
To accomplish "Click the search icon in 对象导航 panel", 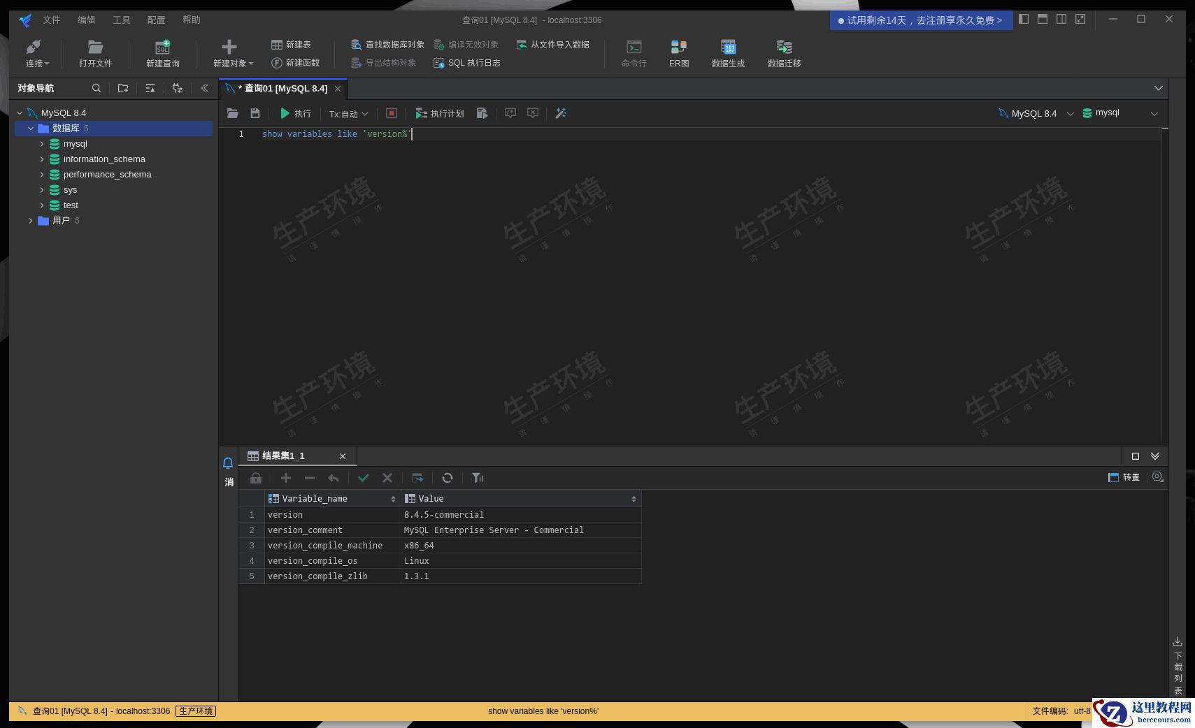I will 96,88.
